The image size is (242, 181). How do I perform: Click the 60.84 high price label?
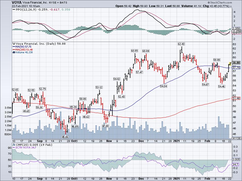[x=146, y=51]
